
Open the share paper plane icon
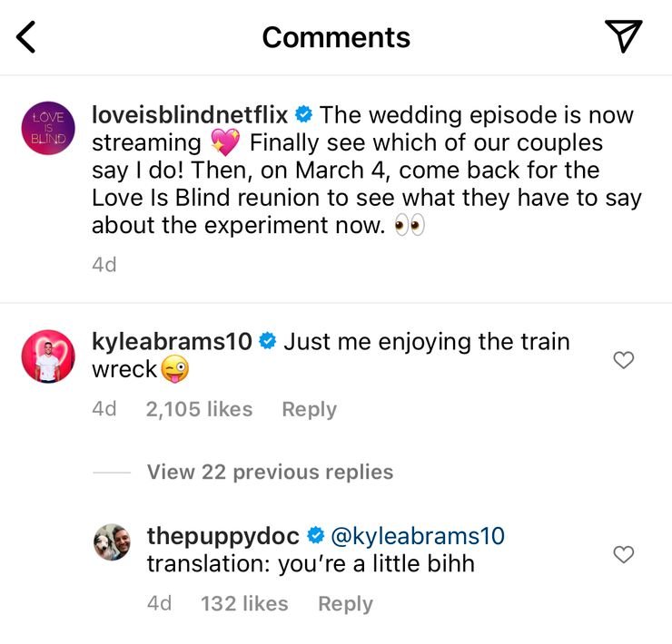[x=623, y=36]
